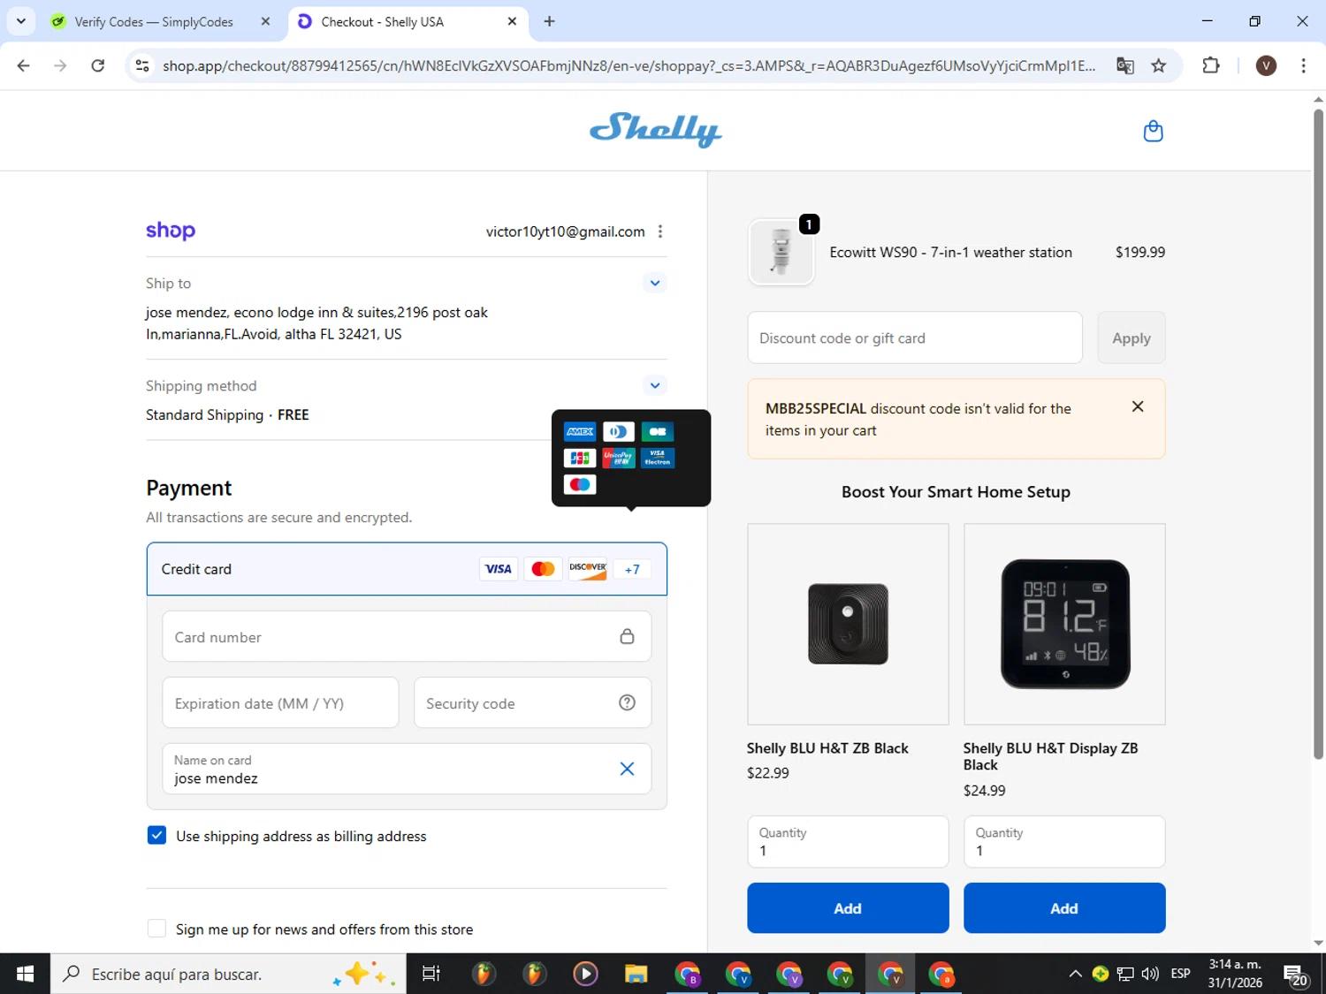
Task: Click Shelly BLU H&T Display ZB Black image
Action: pyautogui.click(x=1063, y=624)
